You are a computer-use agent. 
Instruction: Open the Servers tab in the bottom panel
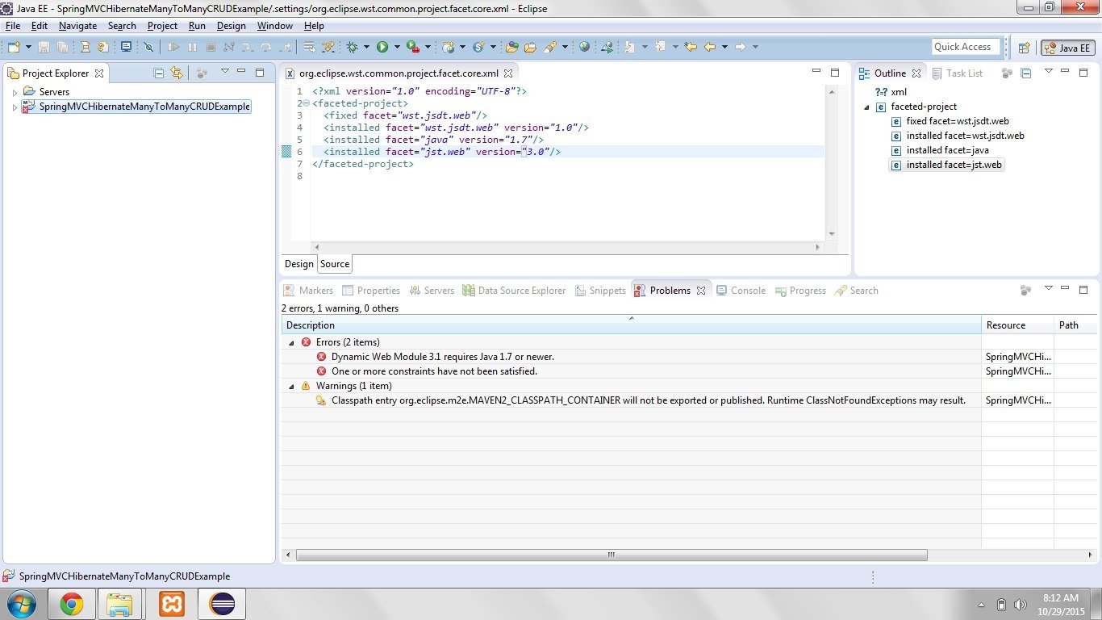(x=432, y=291)
